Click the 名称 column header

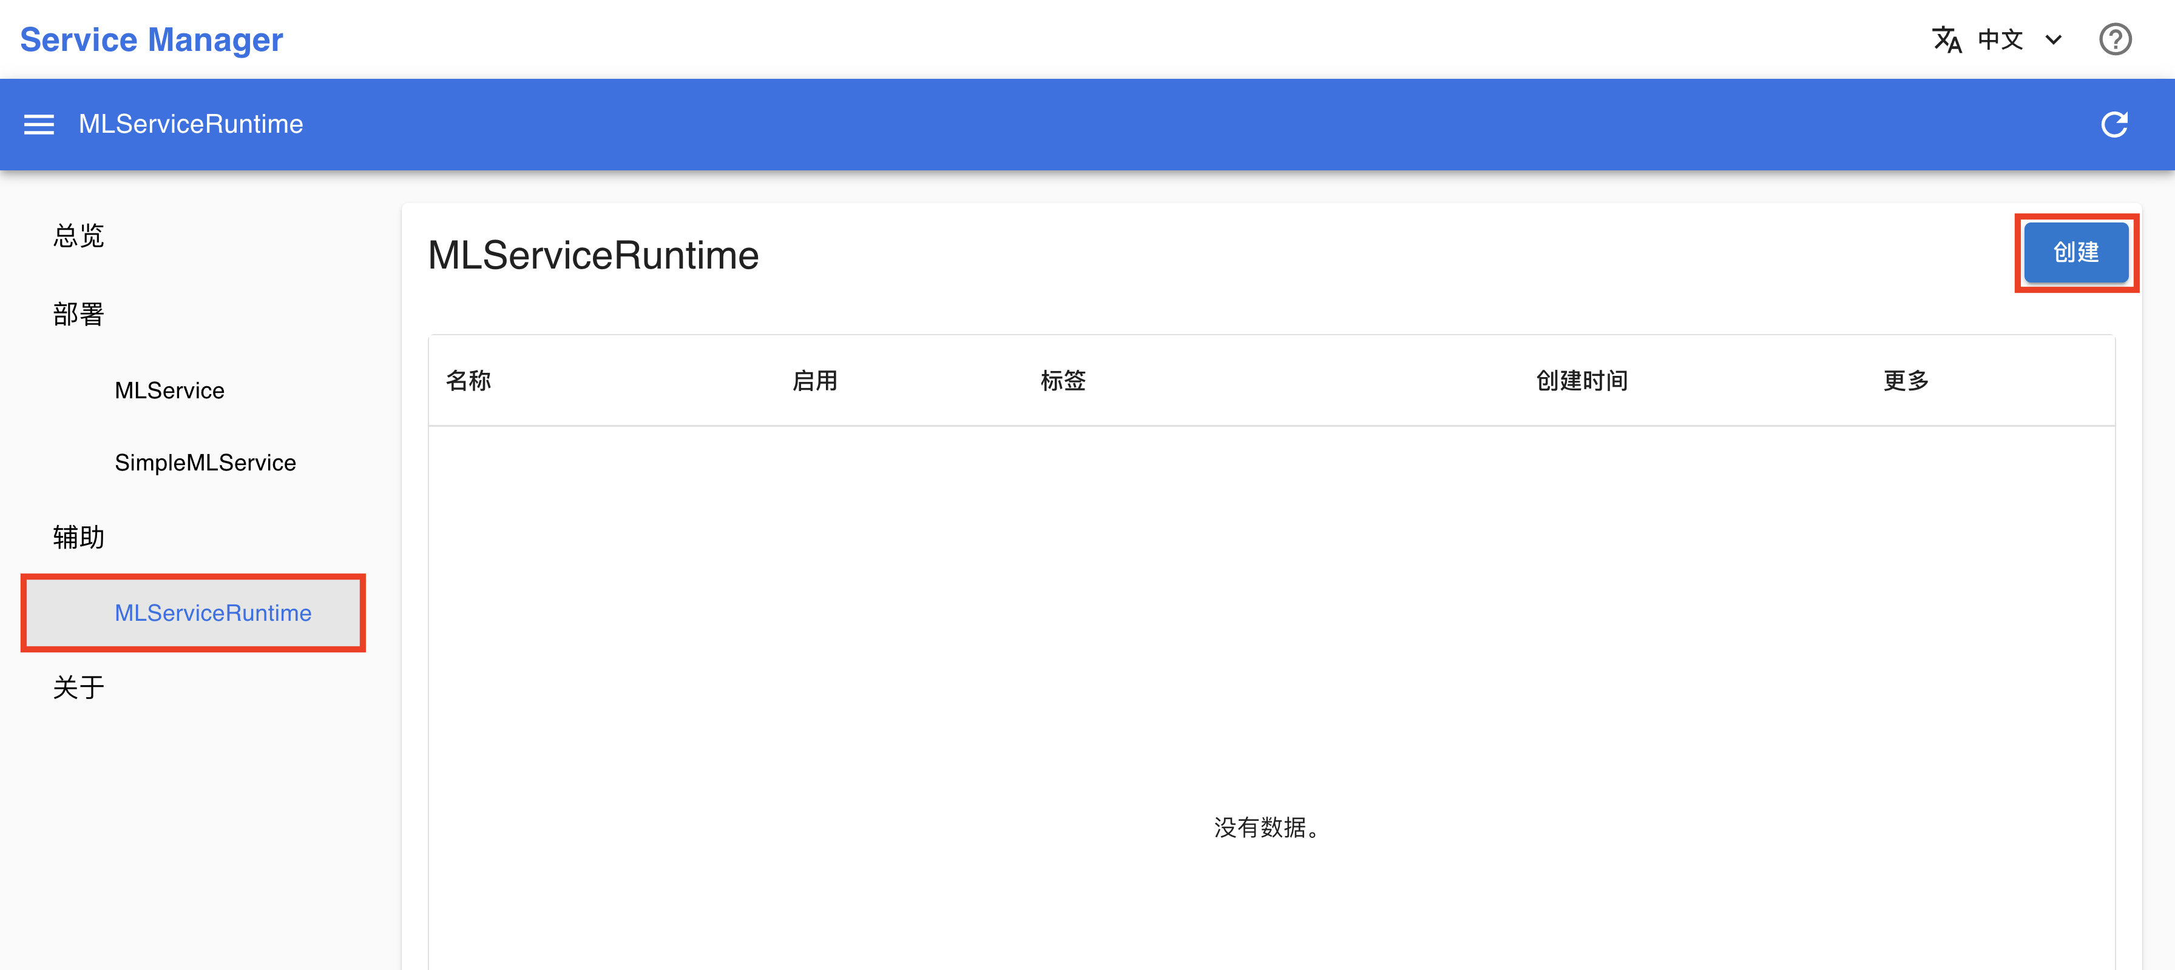click(468, 380)
